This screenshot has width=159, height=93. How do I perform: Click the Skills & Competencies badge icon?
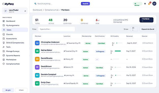tap(4, 43)
